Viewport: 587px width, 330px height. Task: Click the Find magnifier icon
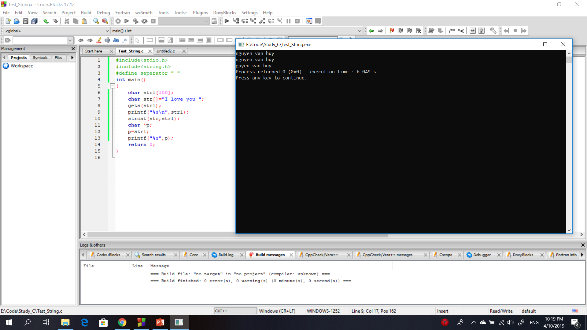pos(96,21)
